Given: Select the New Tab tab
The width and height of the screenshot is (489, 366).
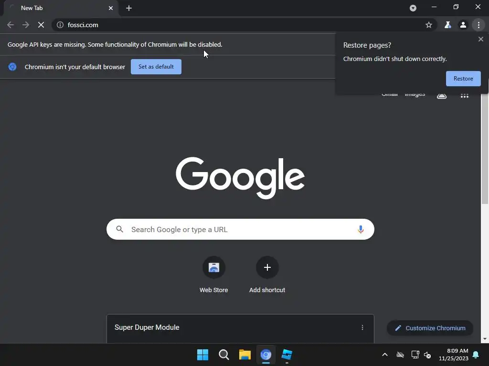Looking at the screenshot, I should tap(61, 8).
